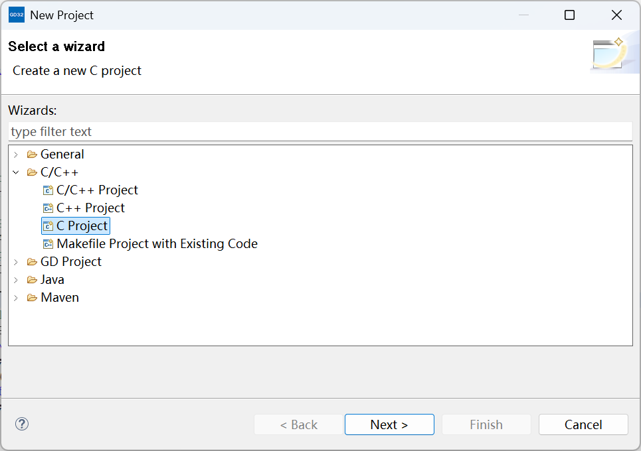641x451 pixels.
Task: Collapse the C/C++ category
Action: pos(16,172)
